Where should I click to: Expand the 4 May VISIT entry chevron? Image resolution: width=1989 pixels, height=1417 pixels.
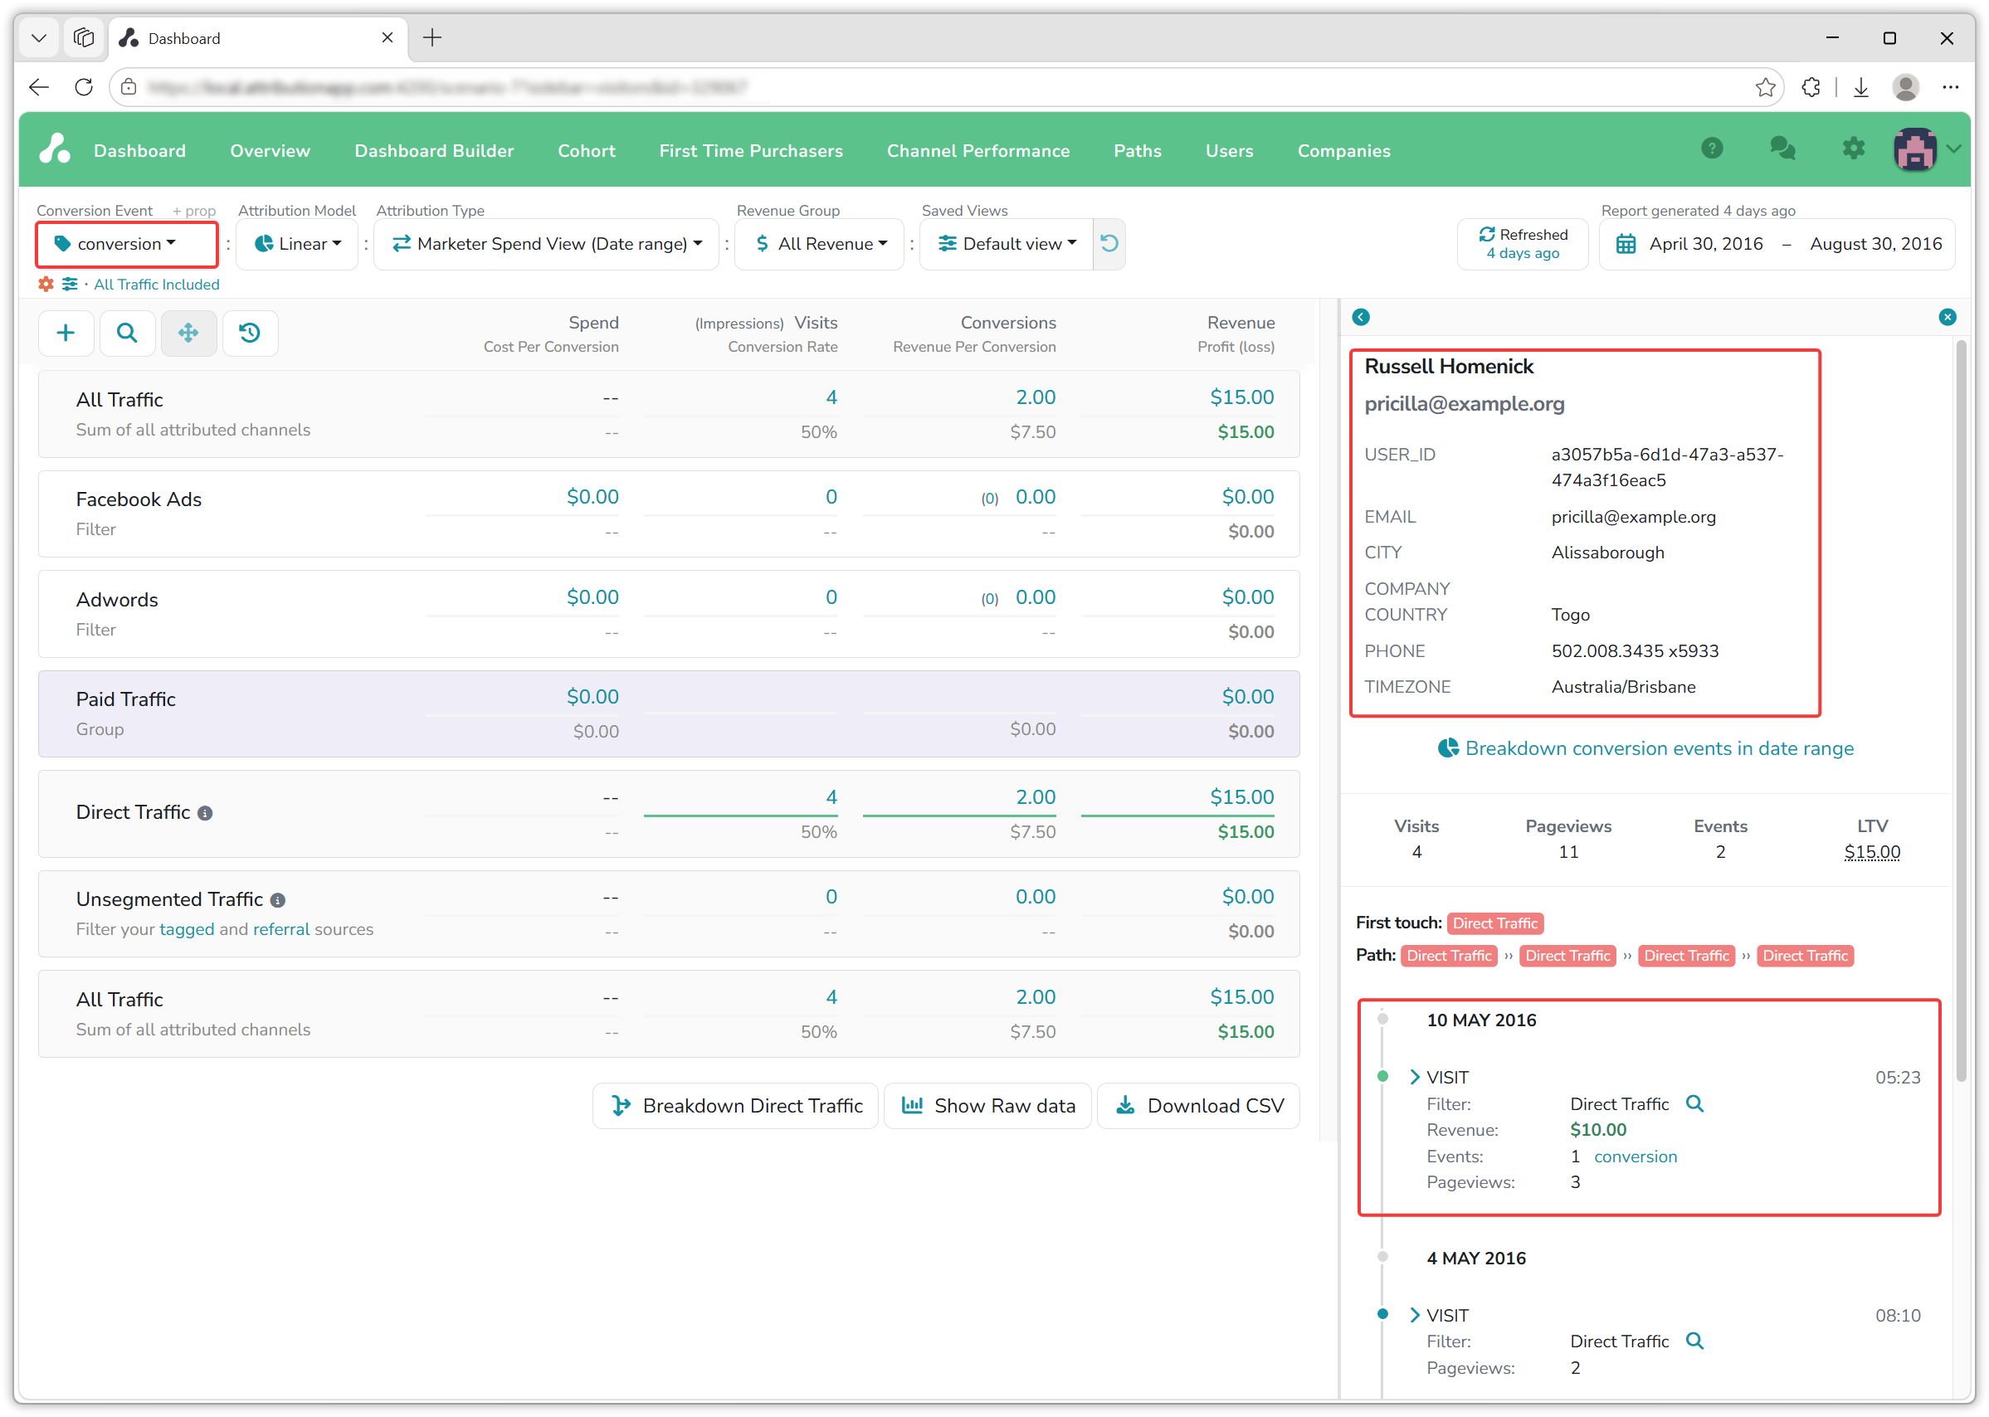pyautogui.click(x=1415, y=1315)
